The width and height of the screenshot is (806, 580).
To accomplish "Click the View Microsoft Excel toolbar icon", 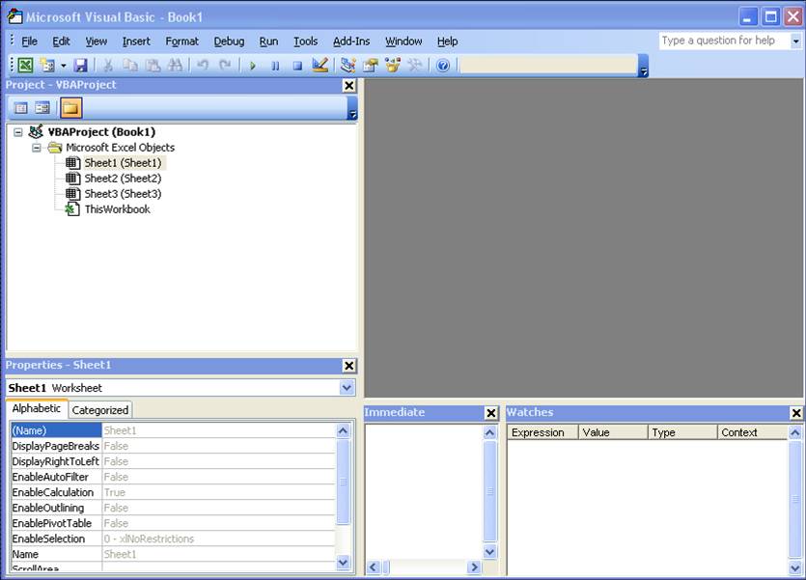I will (x=25, y=66).
